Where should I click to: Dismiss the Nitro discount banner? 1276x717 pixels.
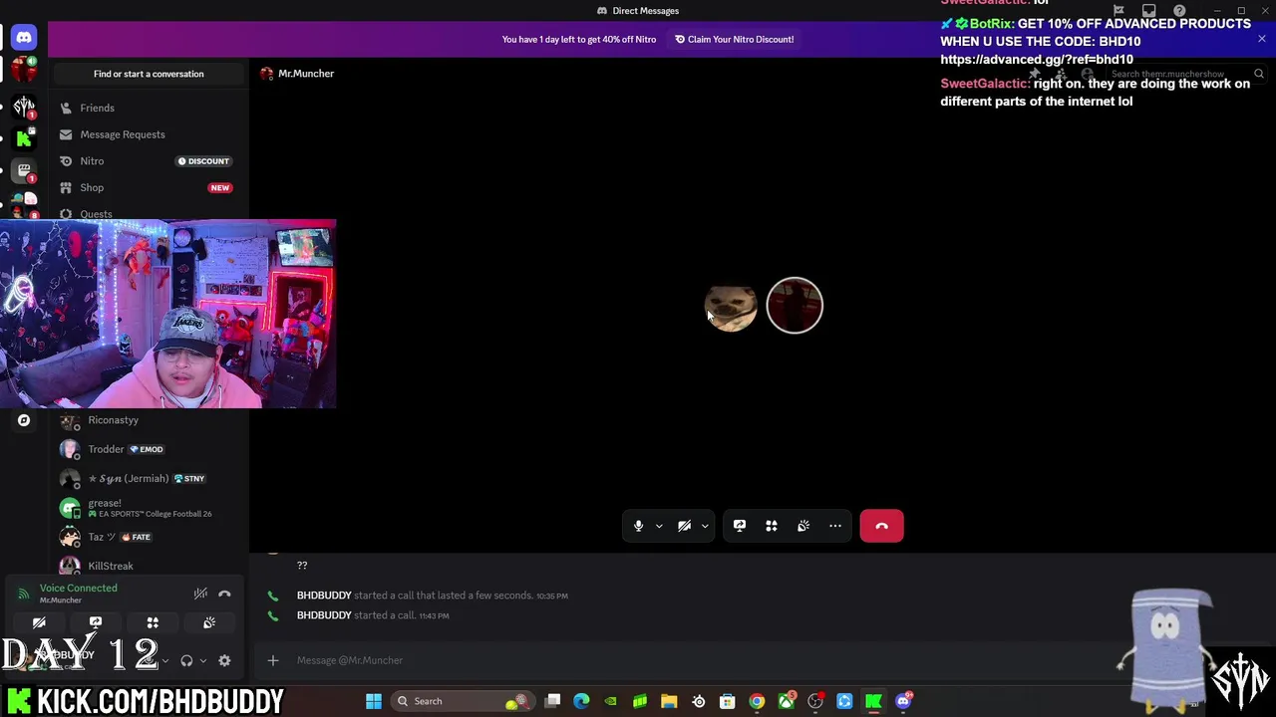point(1261,39)
